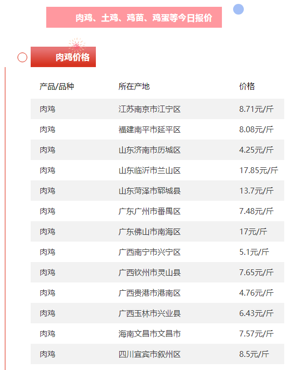Click the 8.5元/斤 price for 宜宾市叙州区
The width and height of the screenshot is (292, 370).
point(254,354)
